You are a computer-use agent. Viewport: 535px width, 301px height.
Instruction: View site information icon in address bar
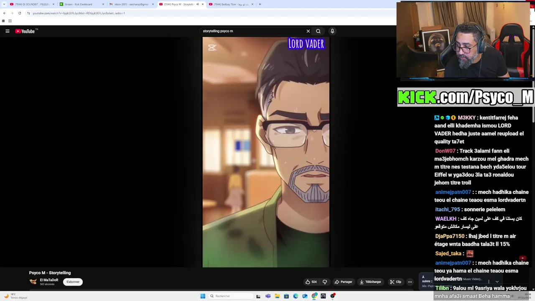pyautogui.click(x=28, y=13)
